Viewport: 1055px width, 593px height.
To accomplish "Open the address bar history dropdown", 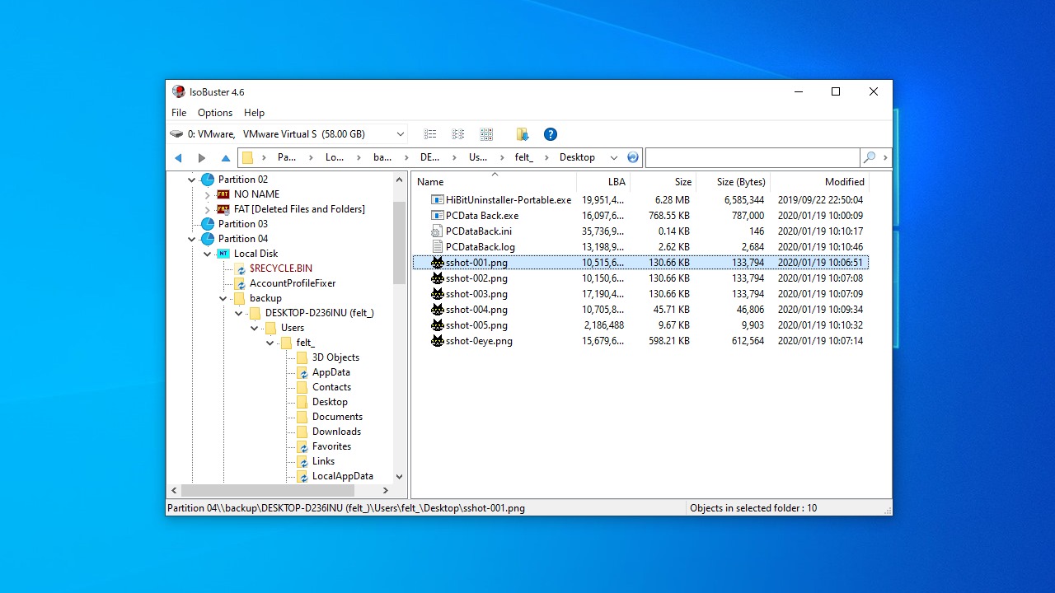I will pos(613,157).
